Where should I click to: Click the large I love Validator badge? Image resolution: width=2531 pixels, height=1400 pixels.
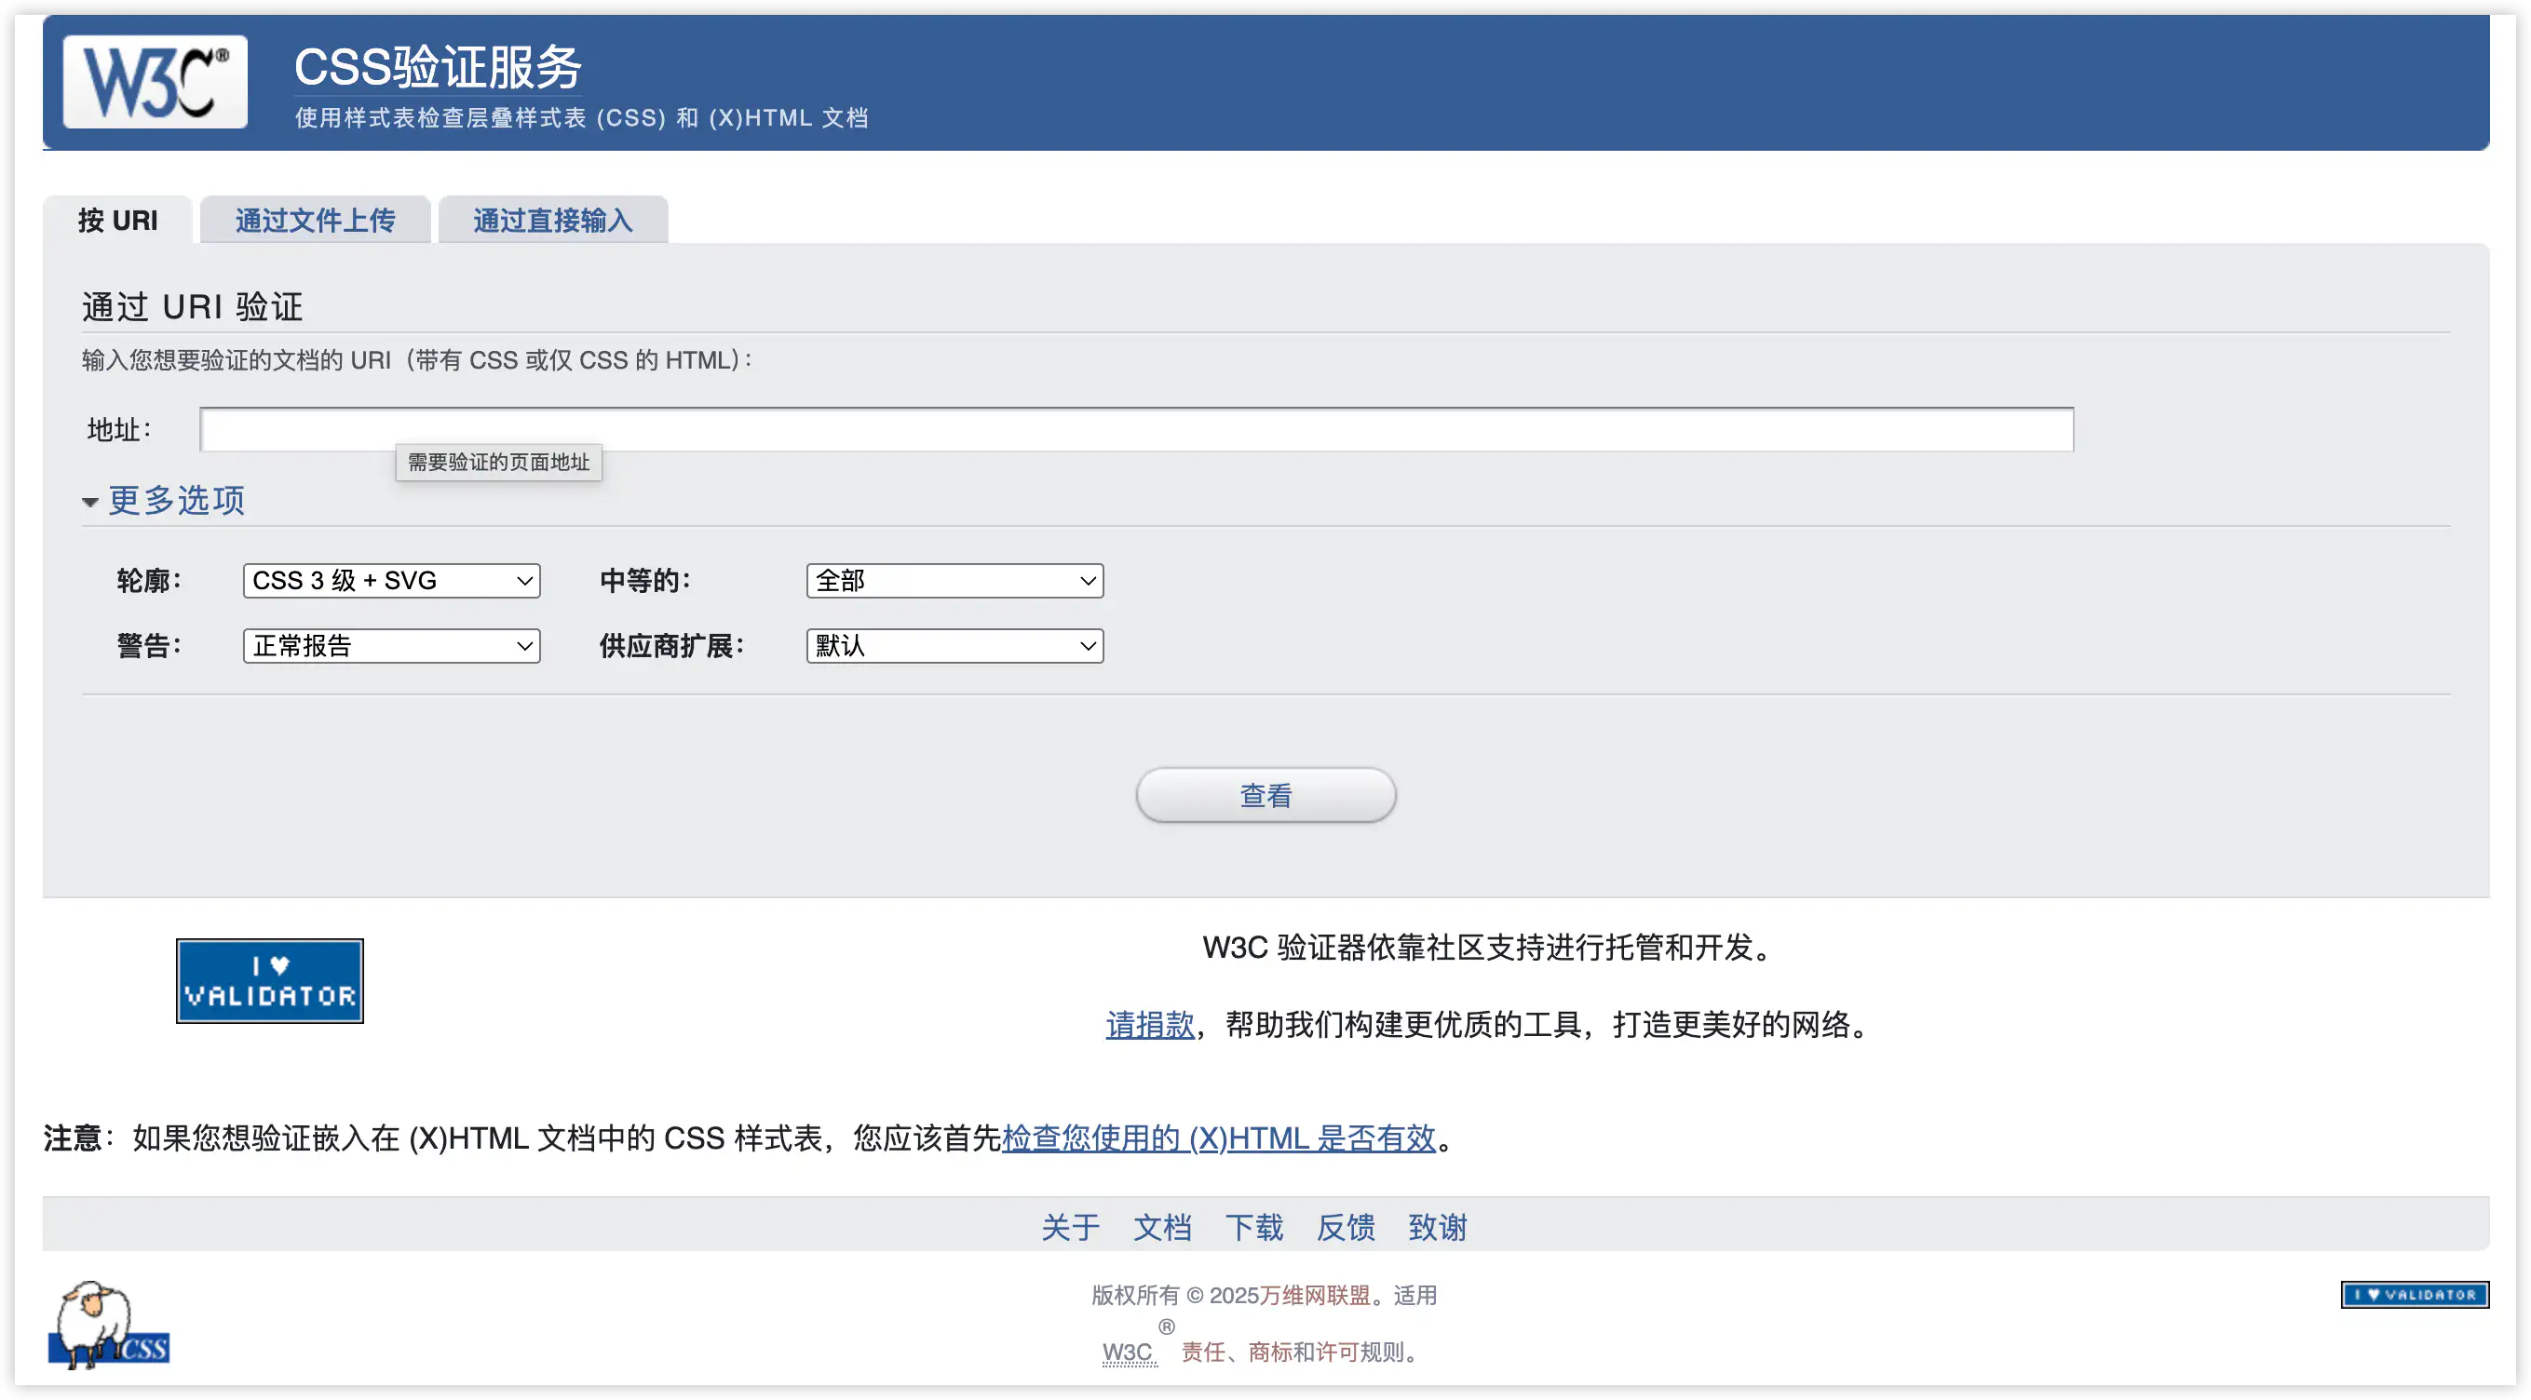tap(270, 980)
